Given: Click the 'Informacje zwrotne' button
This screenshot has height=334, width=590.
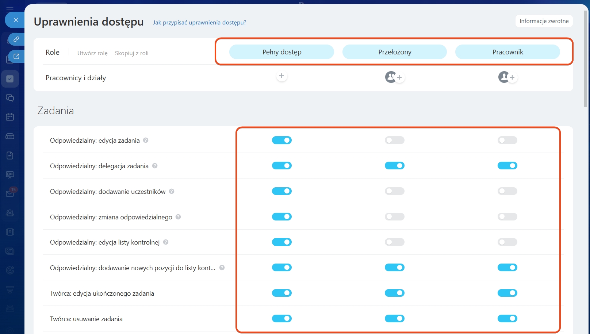Looking at the screenshot, I should tap(544, 21).
